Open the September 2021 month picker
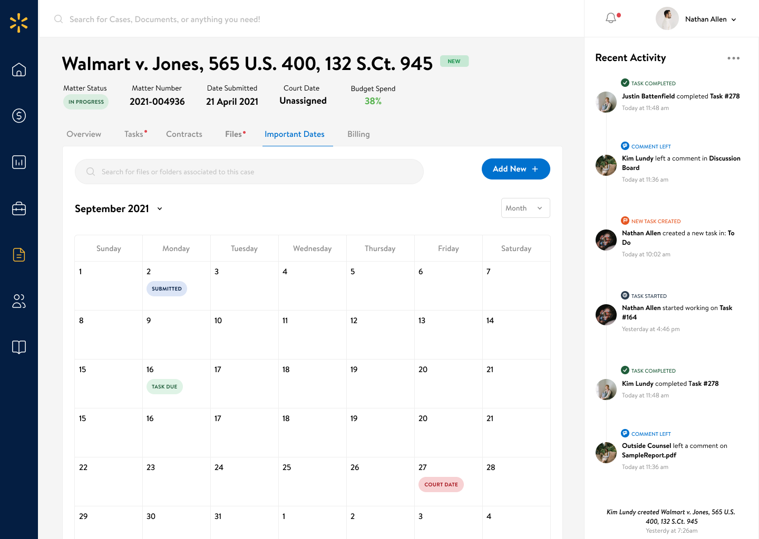 click(119, 208)
